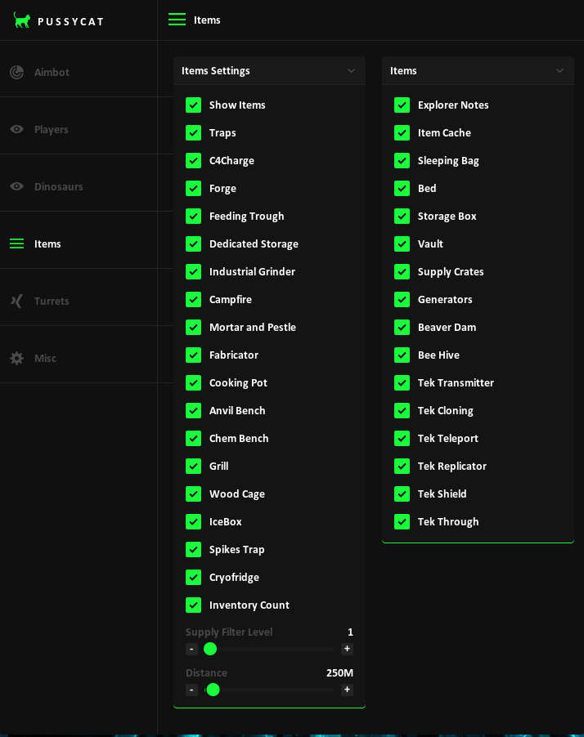Click the Aimbot radar icon in sidebar
The image size is (584, 737).
(17, 72)
